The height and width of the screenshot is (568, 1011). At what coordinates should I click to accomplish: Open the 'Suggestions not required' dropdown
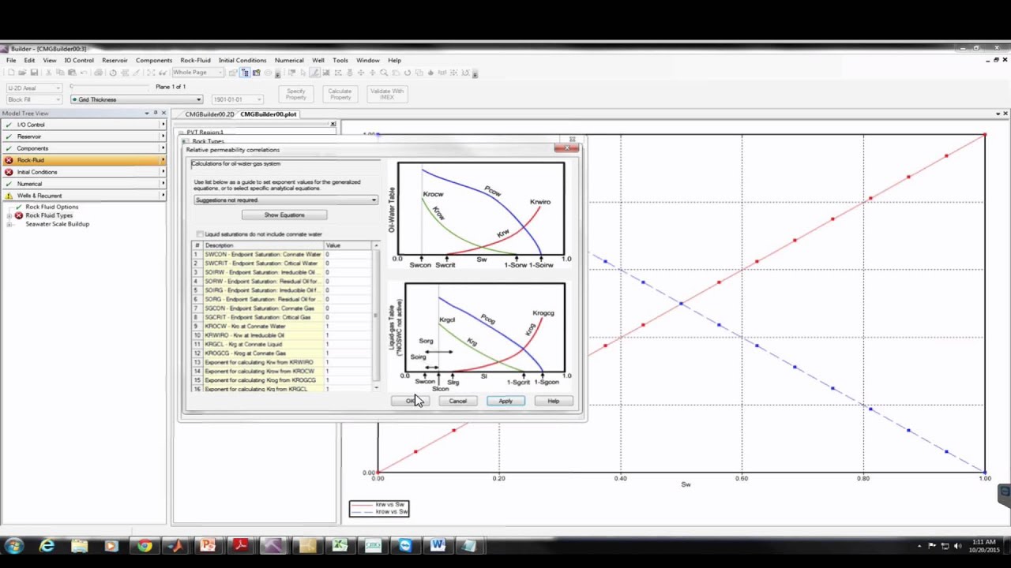286,200
